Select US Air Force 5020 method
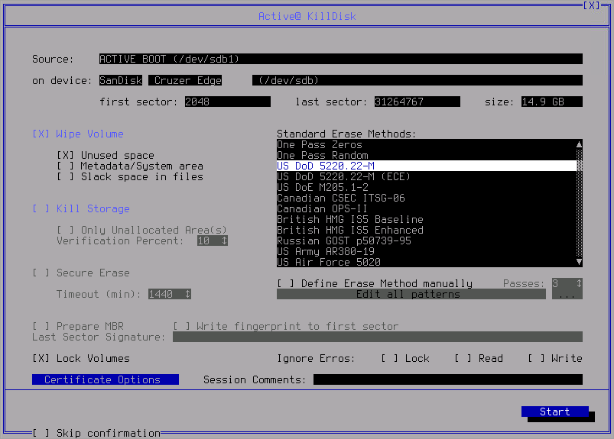614x439 pixels. (x=427, y=262)
